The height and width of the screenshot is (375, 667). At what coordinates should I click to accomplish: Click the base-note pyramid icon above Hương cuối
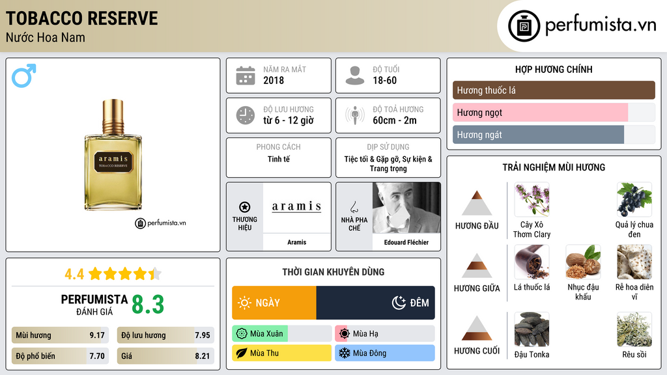[x=477, y=328]
